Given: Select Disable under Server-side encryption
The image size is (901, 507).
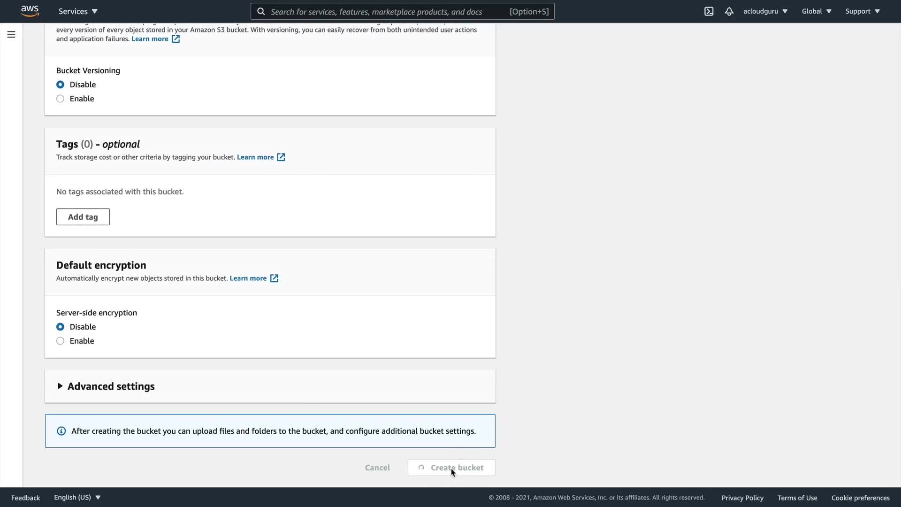Looking at the screenshot, I should coord(60,327).
